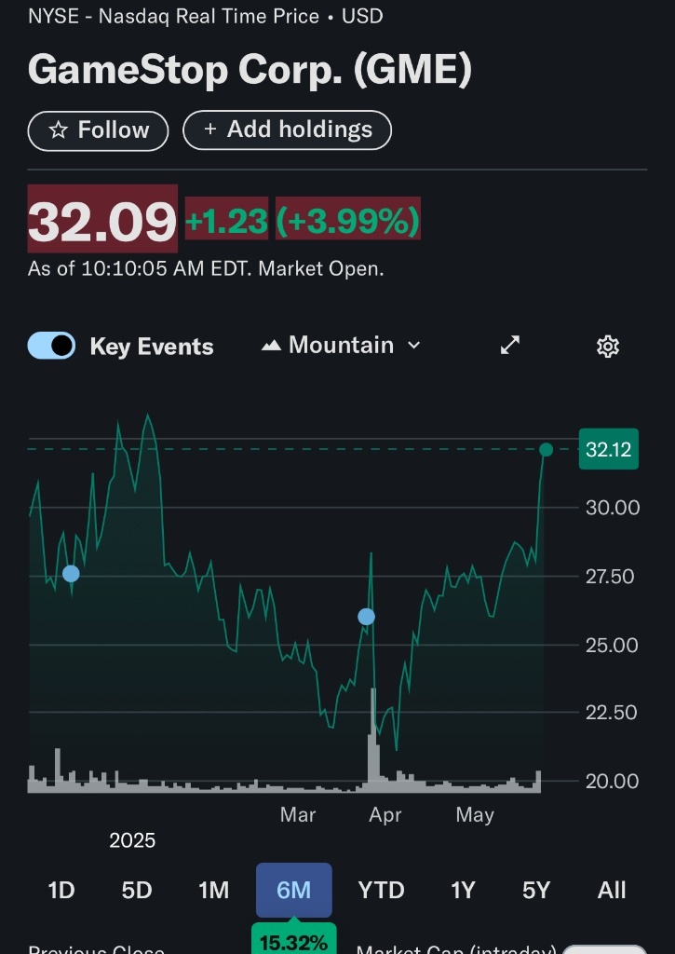Open chart settings gear
Viewport: 675px width, 954px height.
[x=607, y=347]
